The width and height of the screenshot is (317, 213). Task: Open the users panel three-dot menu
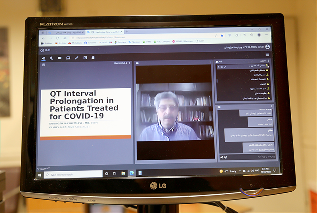(x=269, y=62)
